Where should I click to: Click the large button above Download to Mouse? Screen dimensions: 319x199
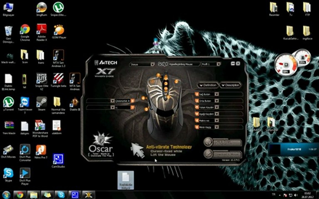223,142
